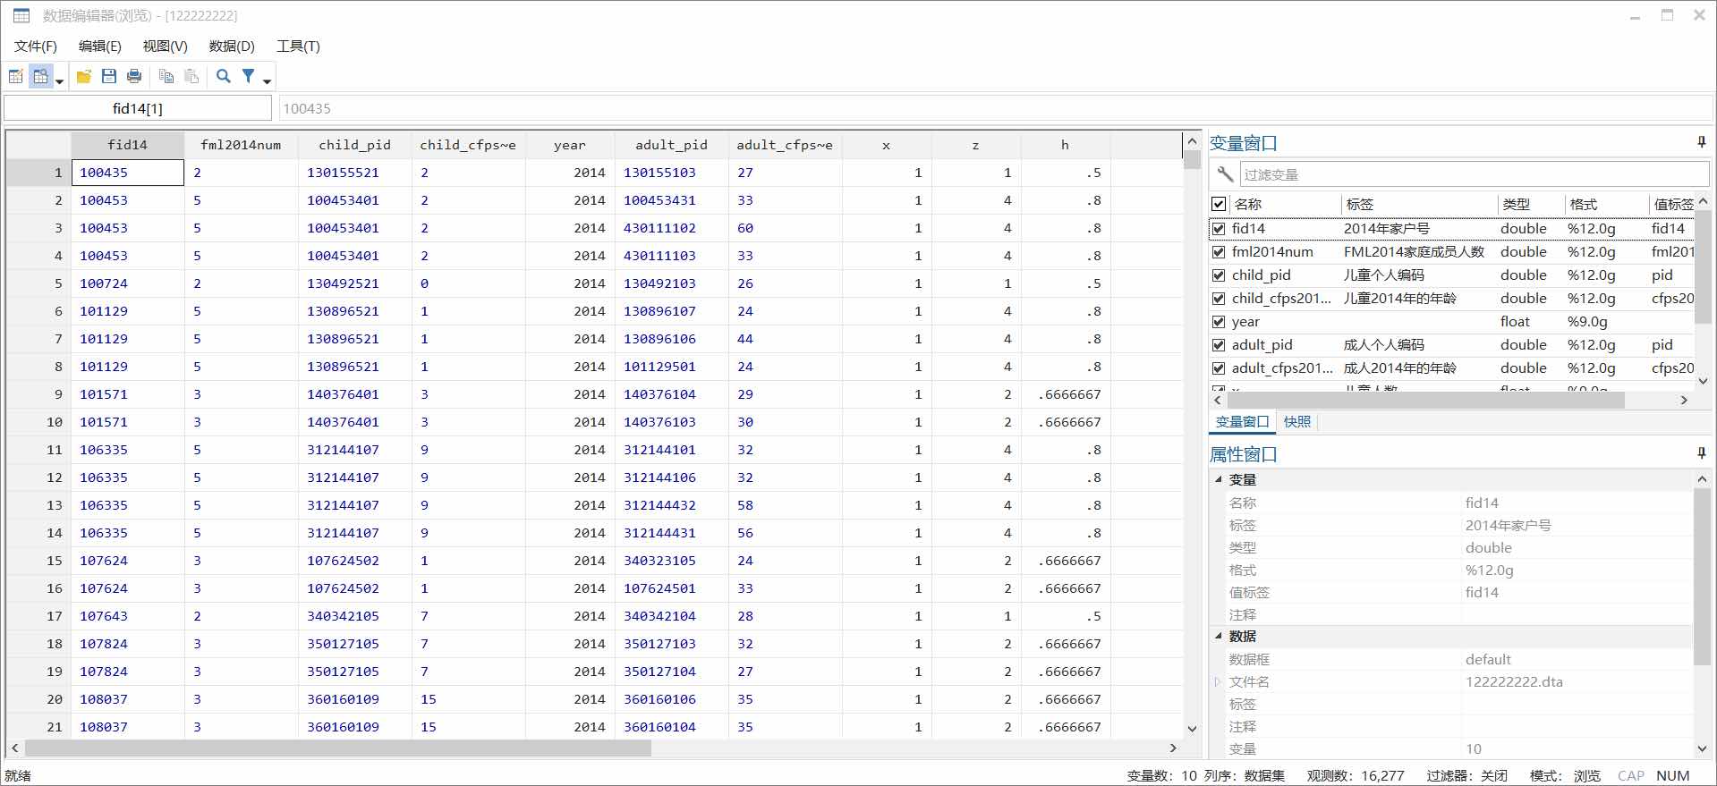Collapse the 变量 section in properties
The image size is (1717, 786).
point(1219,480)
